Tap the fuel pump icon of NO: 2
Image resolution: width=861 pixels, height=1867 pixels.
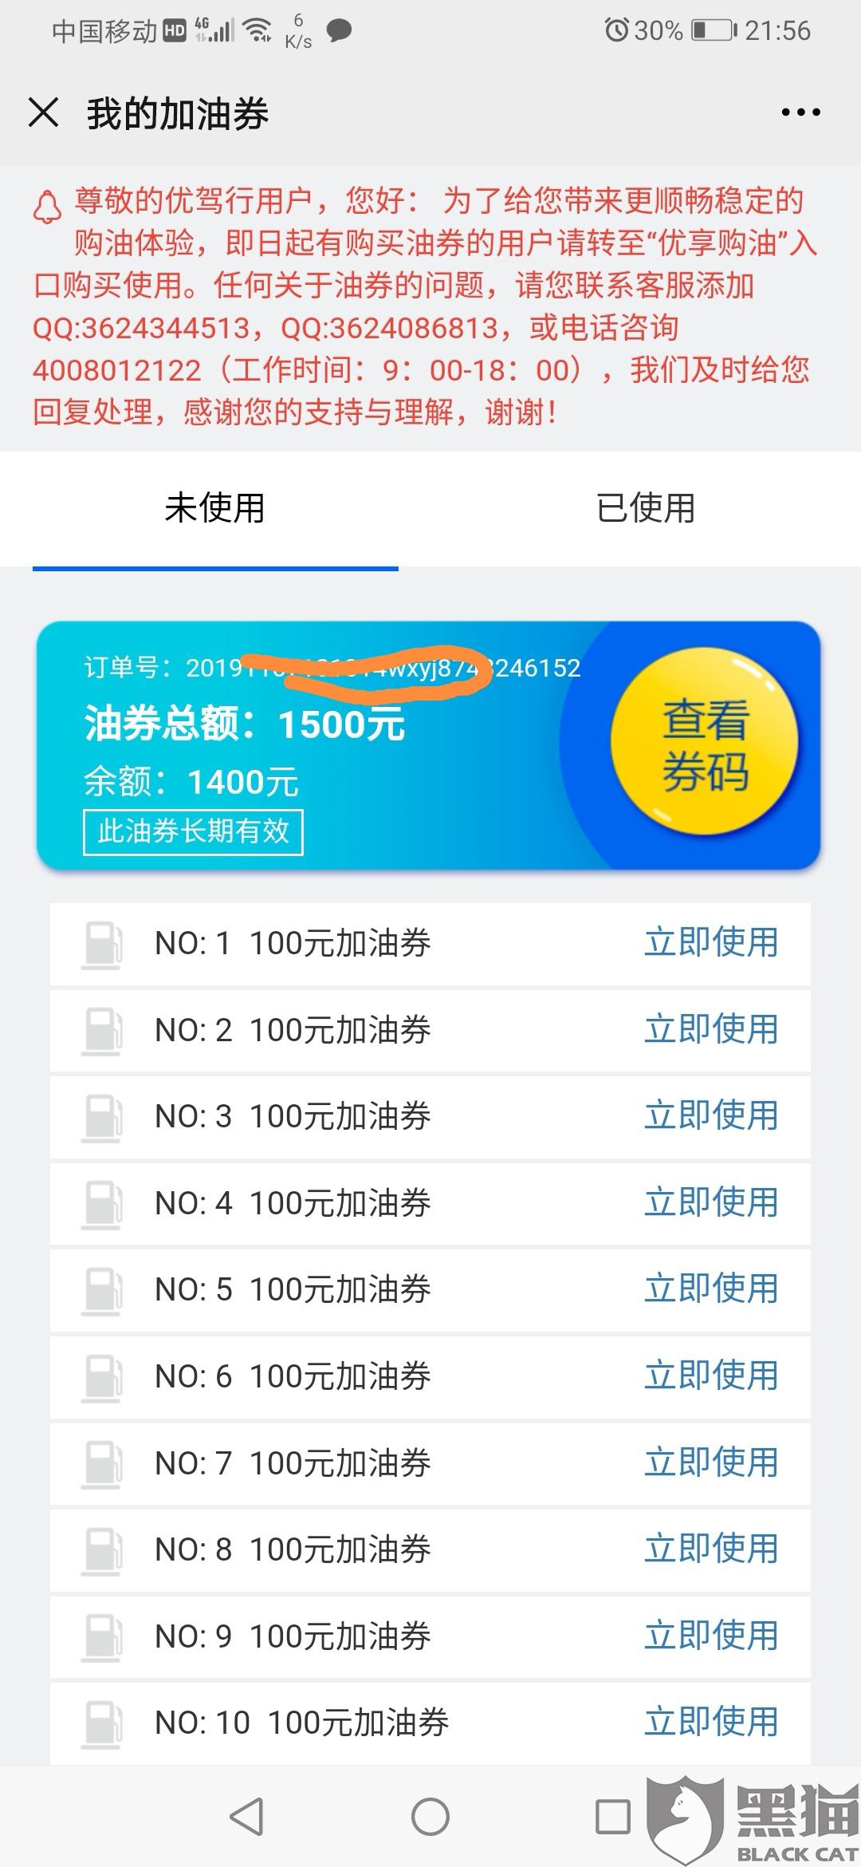tap(102, 1032)
